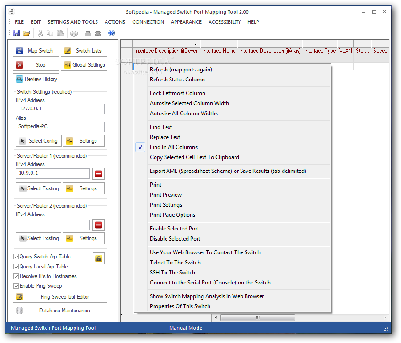Screen dimensions: 401x343
Task: Open the Ping Sweep List Editor
Action: click(60, 297)
